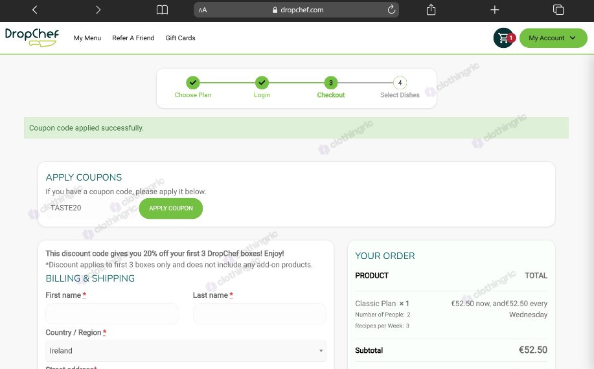Go back with the browser back arrow
The width and height of the screenshot is (594, 369).
tap(35, 10)
